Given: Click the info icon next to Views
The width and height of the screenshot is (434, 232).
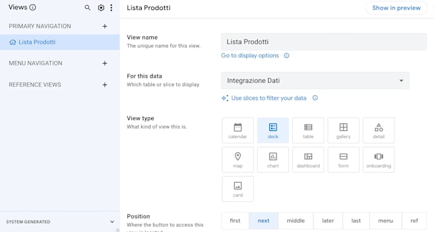Looking at the screenshot, I should (33, 8).
